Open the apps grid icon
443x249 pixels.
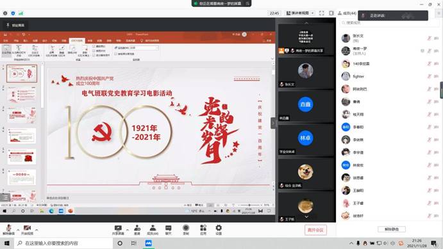point(203,230)
